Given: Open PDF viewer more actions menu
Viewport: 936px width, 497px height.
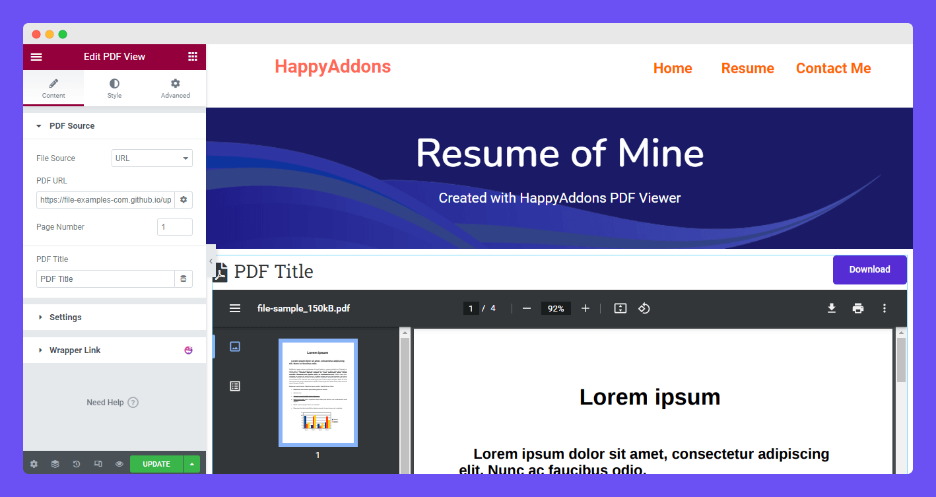Looking at the screenshot, I should 885,308.
